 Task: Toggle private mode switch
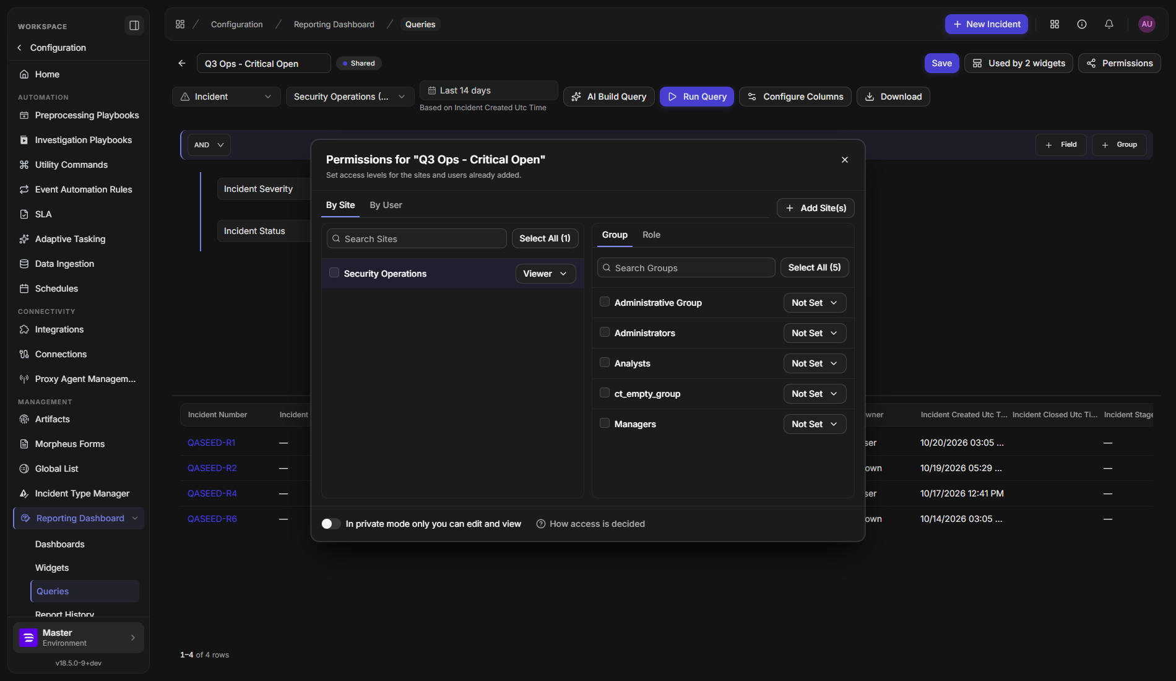click(331, 524)
